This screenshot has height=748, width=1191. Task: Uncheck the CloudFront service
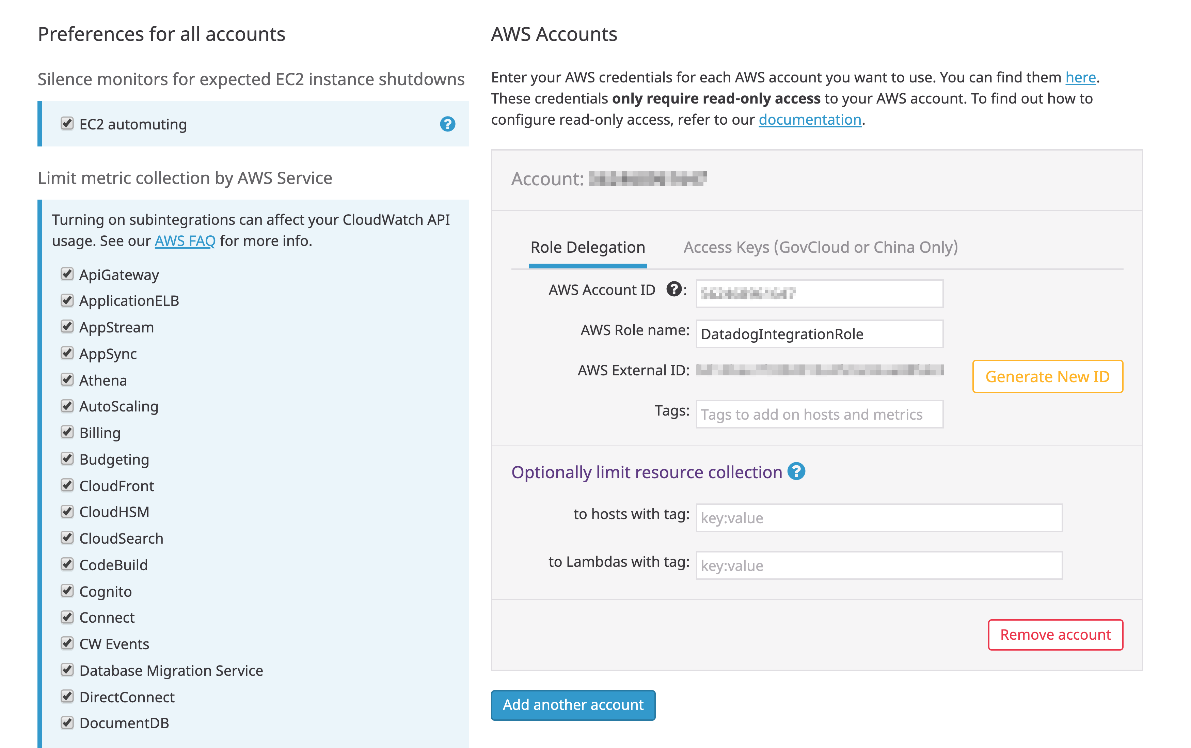[x=67, y=485]
